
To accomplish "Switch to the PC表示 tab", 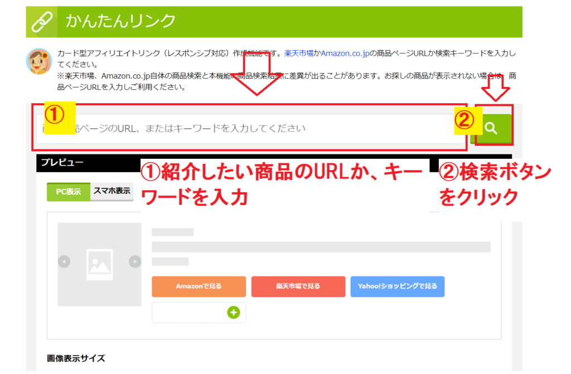I will [68, 191].
